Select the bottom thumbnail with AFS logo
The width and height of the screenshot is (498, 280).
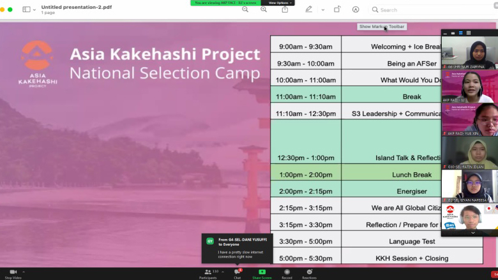pos(470,217)
